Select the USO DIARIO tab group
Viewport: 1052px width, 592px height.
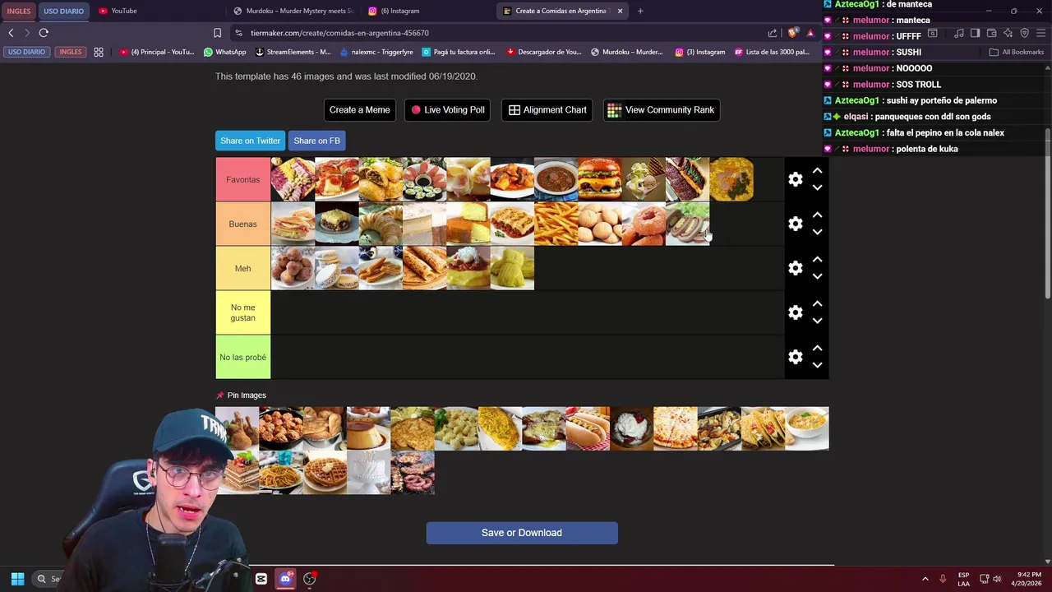pyautogui.click(x=63, y=11)
